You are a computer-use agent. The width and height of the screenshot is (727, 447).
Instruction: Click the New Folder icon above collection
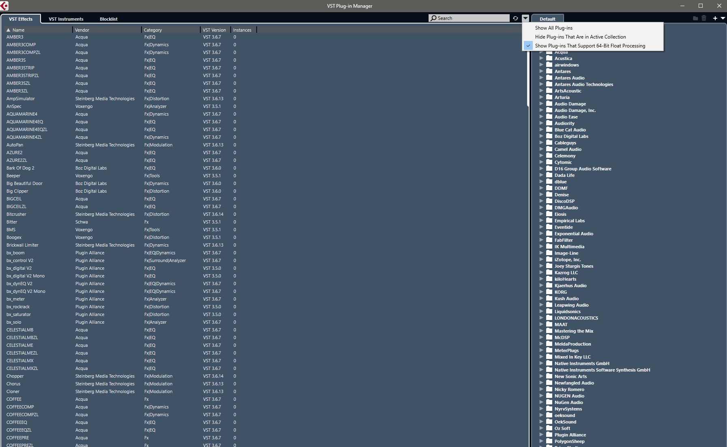tap(695, 18)
